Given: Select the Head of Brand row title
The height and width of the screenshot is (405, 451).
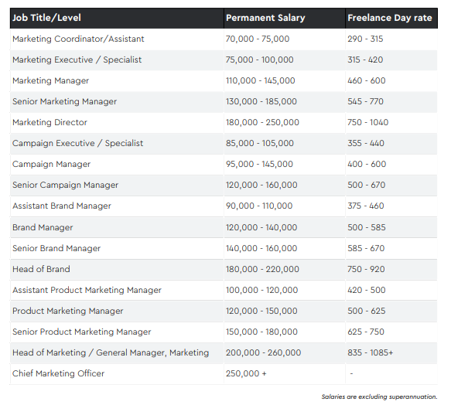Looking at the screenshot, I should coord(41,269).
